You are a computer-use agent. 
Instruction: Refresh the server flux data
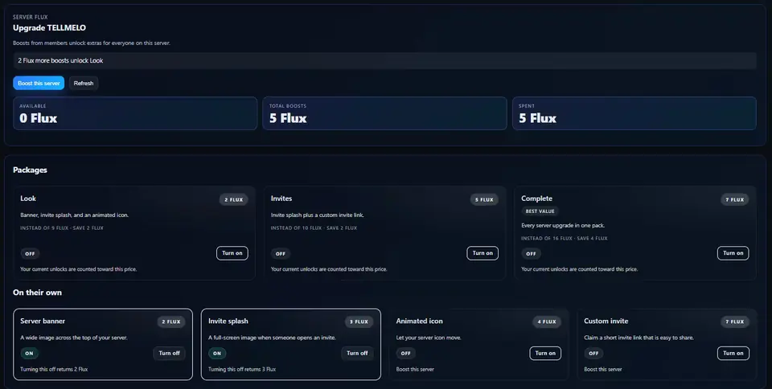point(84,83)
